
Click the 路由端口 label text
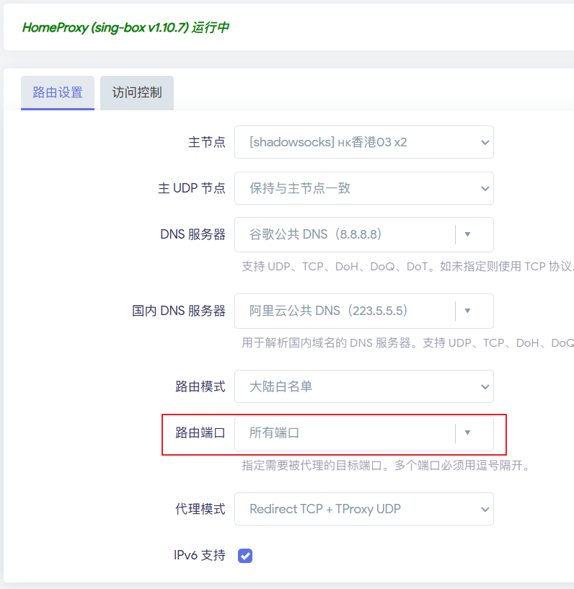(200, 433)
